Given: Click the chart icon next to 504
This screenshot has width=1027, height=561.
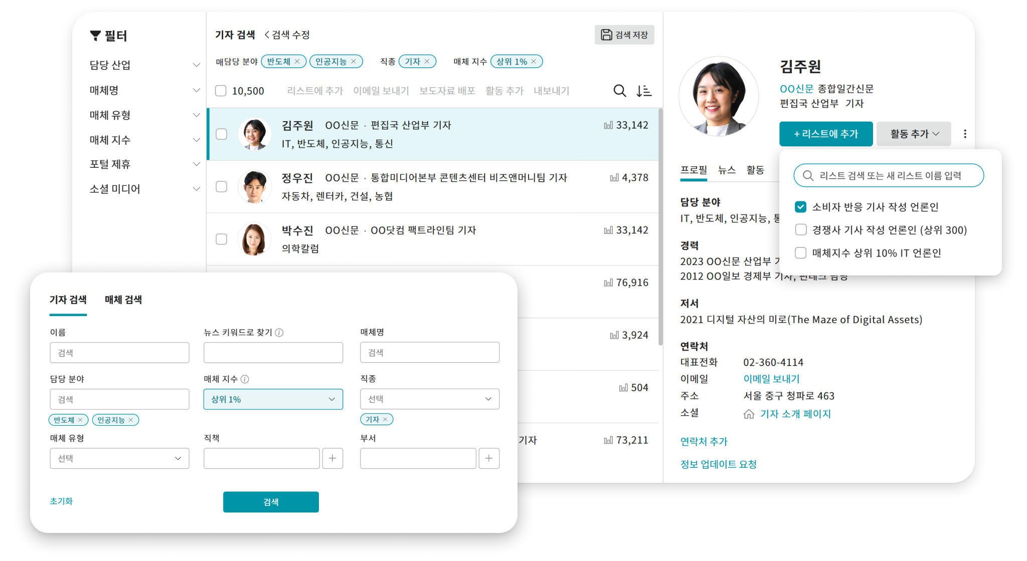Looking at the screenshot, I should tap(623, 388).
